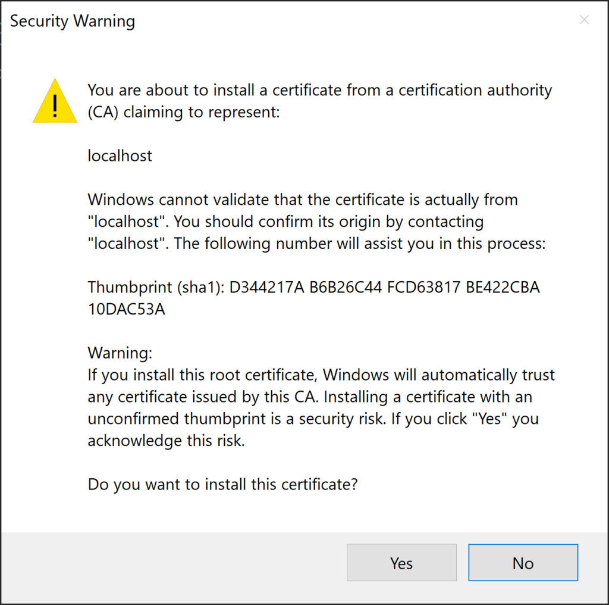Click the "Do you want to install" question
This screenshot has height=605, width=609.
(x=222, y=484)
